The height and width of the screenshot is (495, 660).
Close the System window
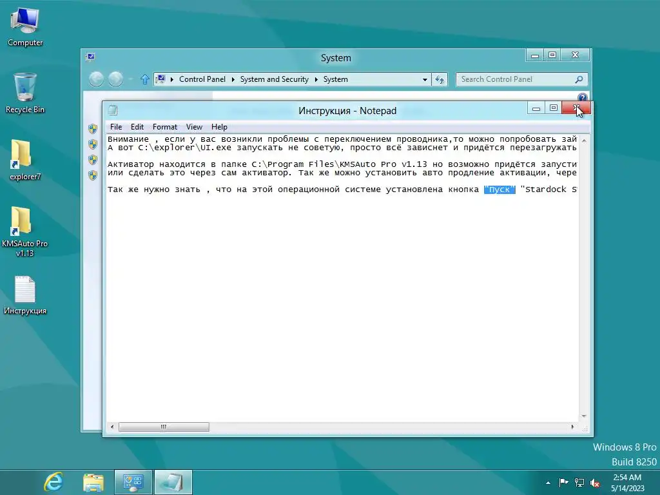[x=575, y=55]
